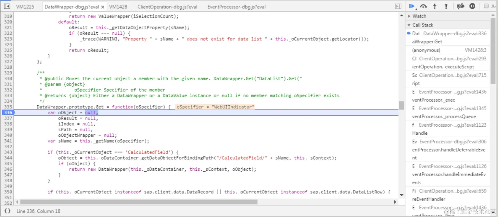The height and width of the screenshot is (217, 498).
Task: Click line number 344 in the gutter
Action: [8, 158]
